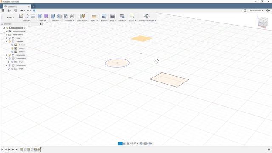Screen dimensions: 272x153
Task: Click the Fillet modify icon
Action: click(59, 16)
